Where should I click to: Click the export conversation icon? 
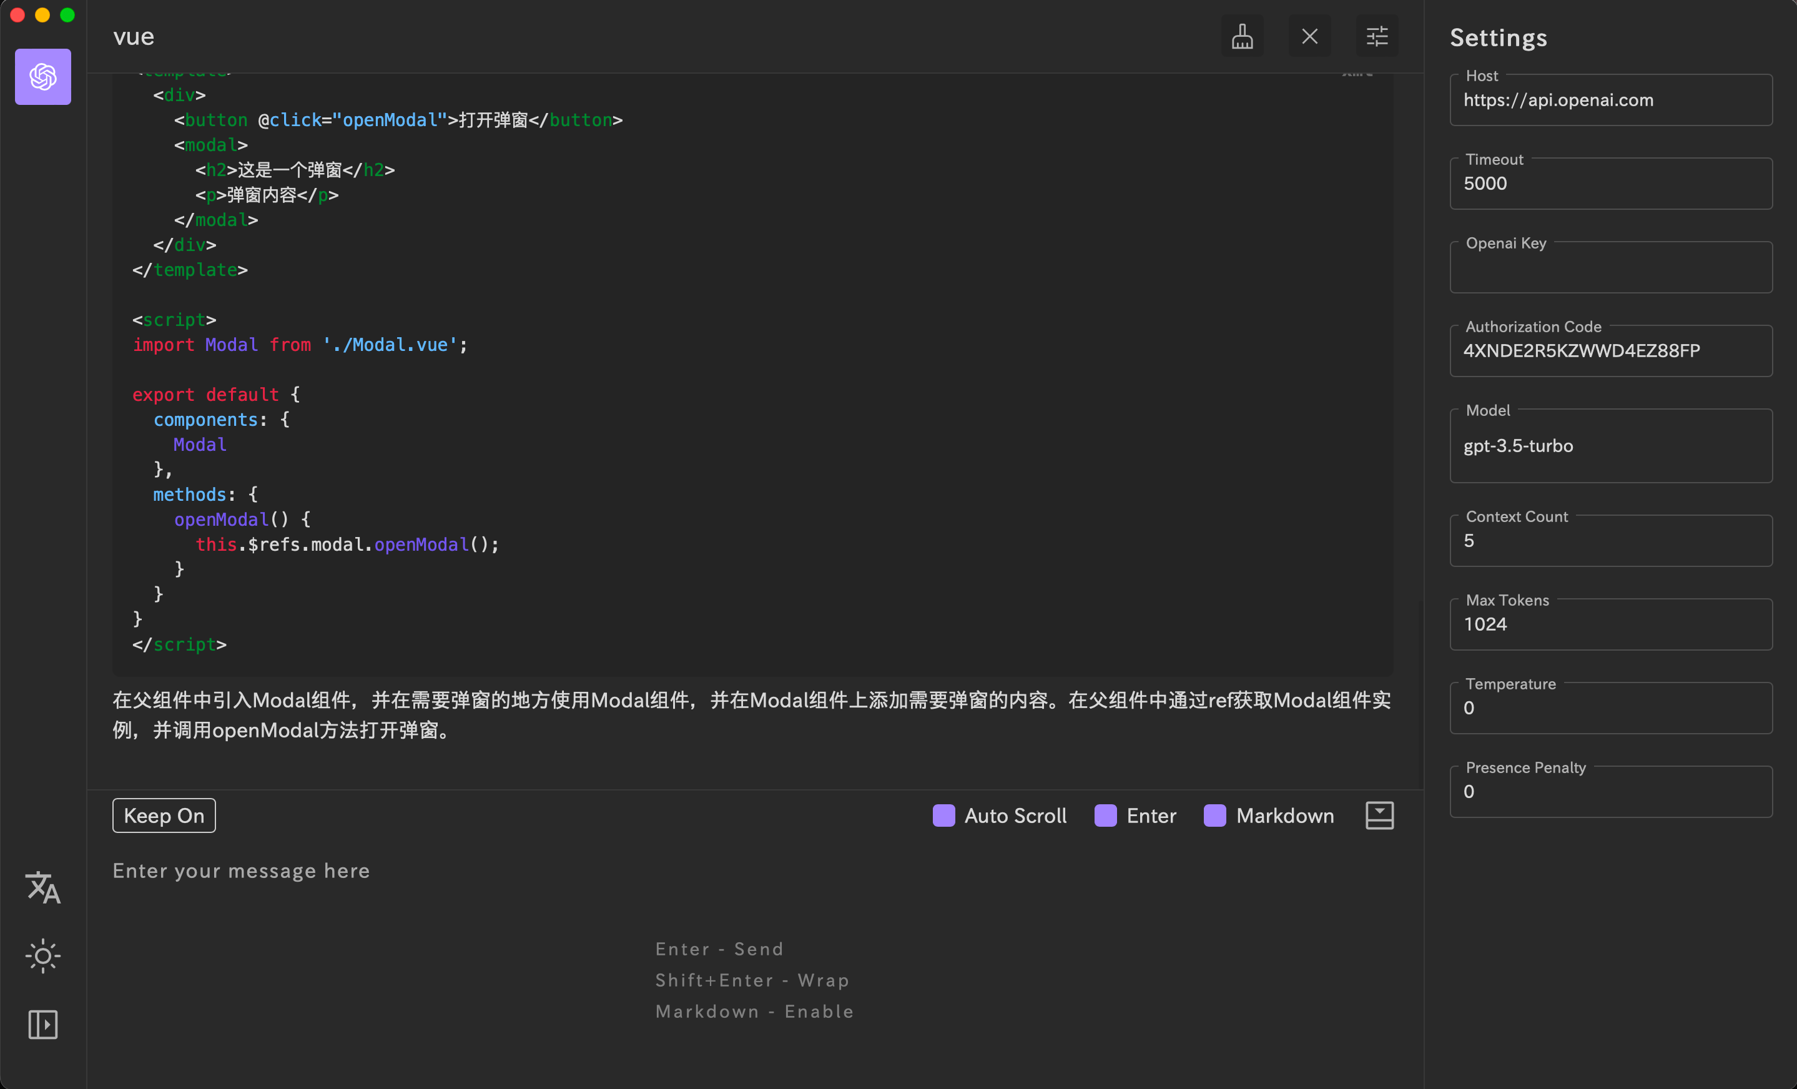pos(1379,816)
